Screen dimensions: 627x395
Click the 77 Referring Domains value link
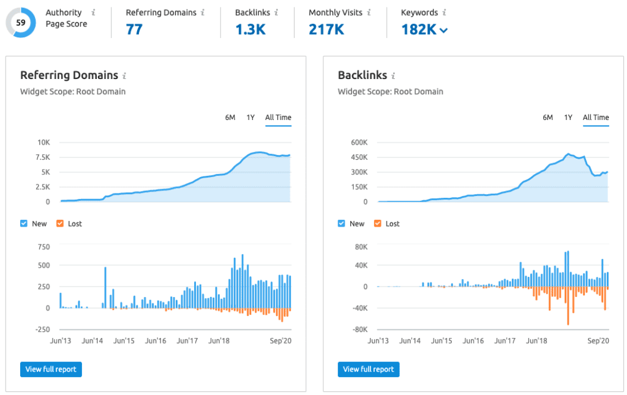tap(134, 29)
